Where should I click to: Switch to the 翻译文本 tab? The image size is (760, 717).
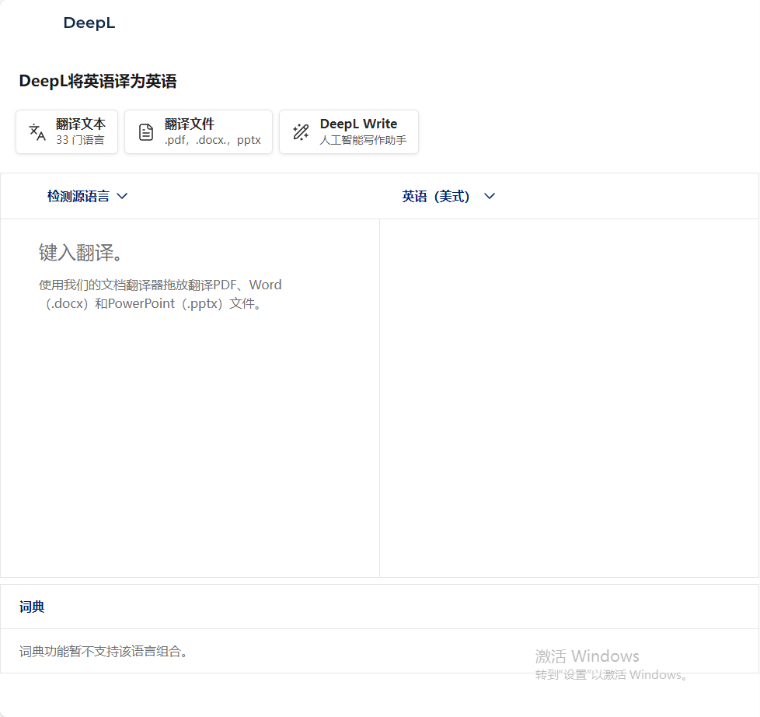coord(67,132)
